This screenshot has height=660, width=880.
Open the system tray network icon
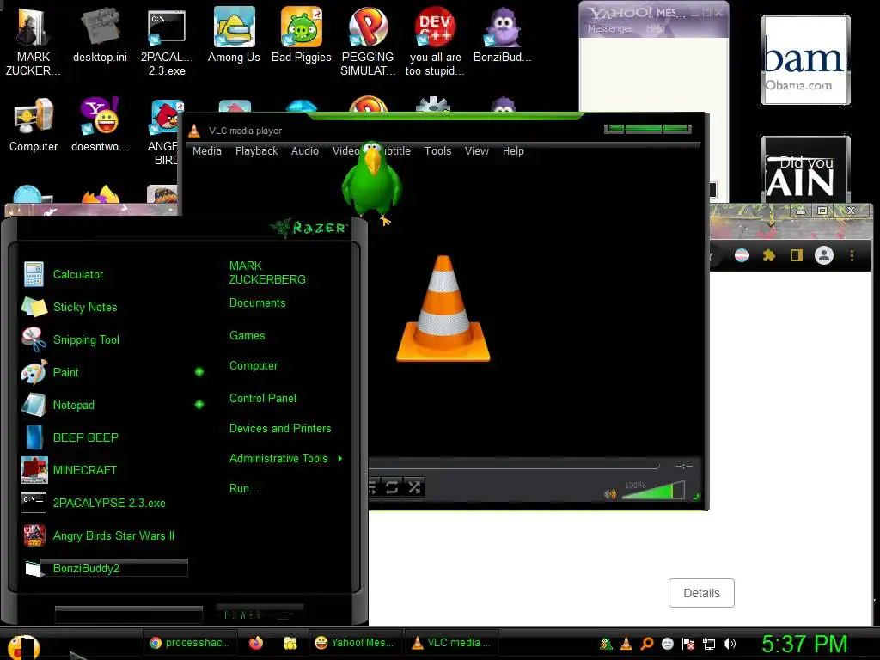709,644
